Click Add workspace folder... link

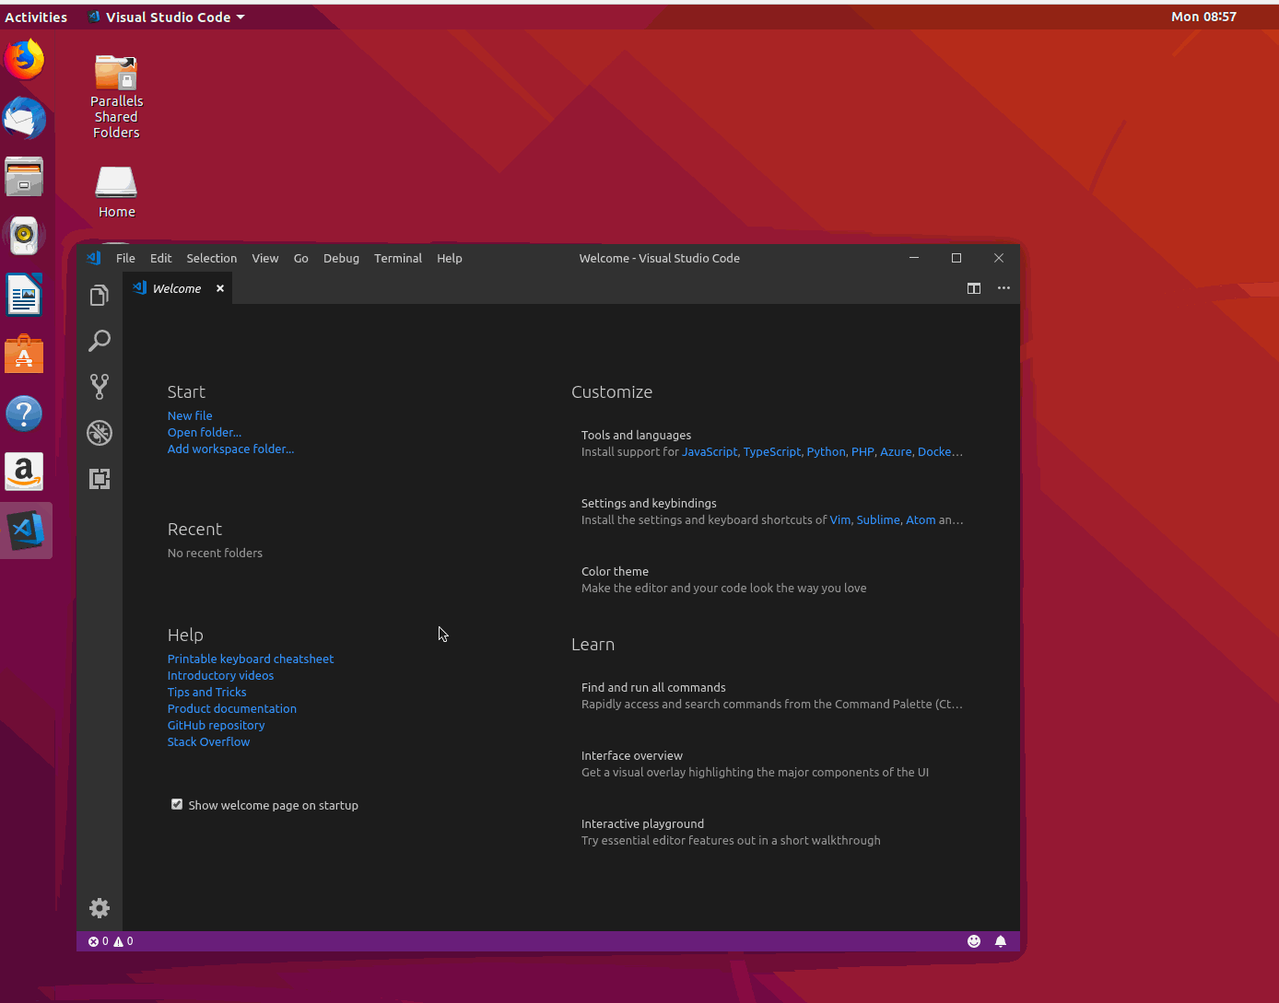point(231,449)
